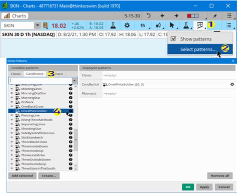This screenshot has width=237, height=194.
Task: Open the chart grid layout icon
Action: pyautogui.click(x=193, y=16)
